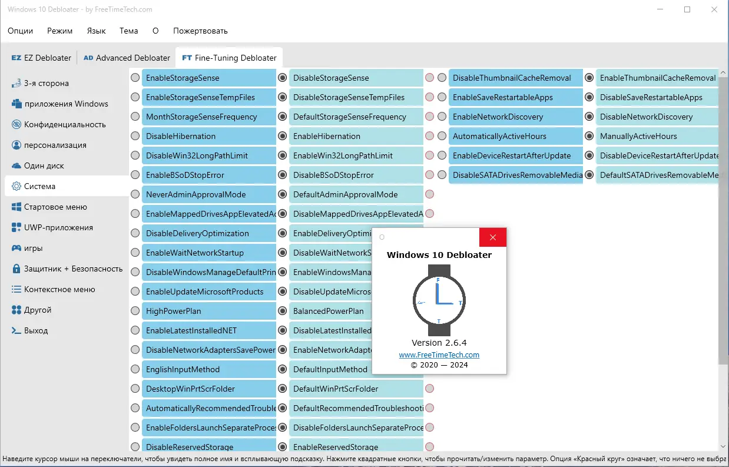This screenshot has height=467, width=729.
Task: Open the Контекстное меню list icon
Action: tap(16, 289)
